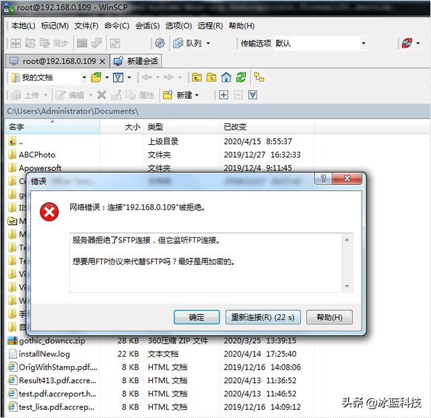
Task: Click the 新建 new folder button
Action: pos(177,95)
